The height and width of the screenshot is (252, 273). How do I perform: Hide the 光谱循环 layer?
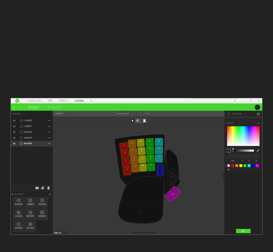[x=14, y=126]
